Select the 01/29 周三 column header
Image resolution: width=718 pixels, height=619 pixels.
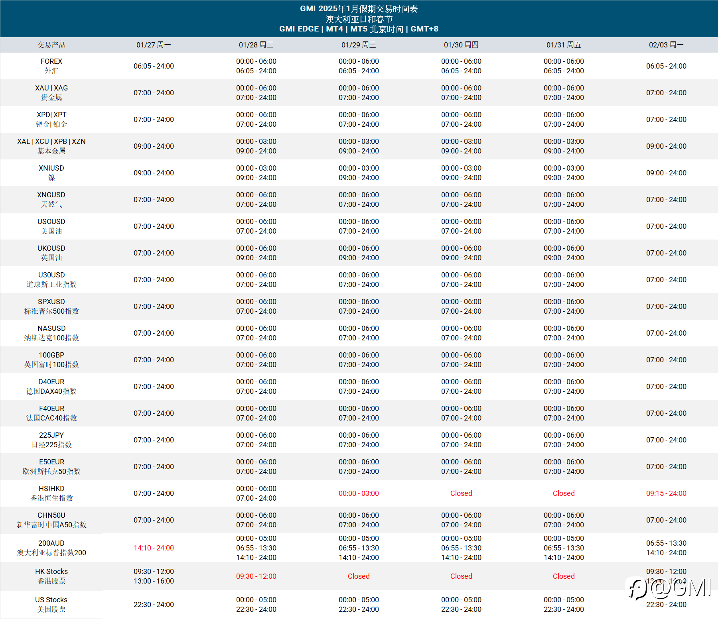click(359, 45)
